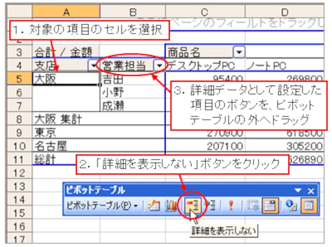The width and height of the screenshot is (332, 247).
Task: Select column A header
Action: coord(66,12)
